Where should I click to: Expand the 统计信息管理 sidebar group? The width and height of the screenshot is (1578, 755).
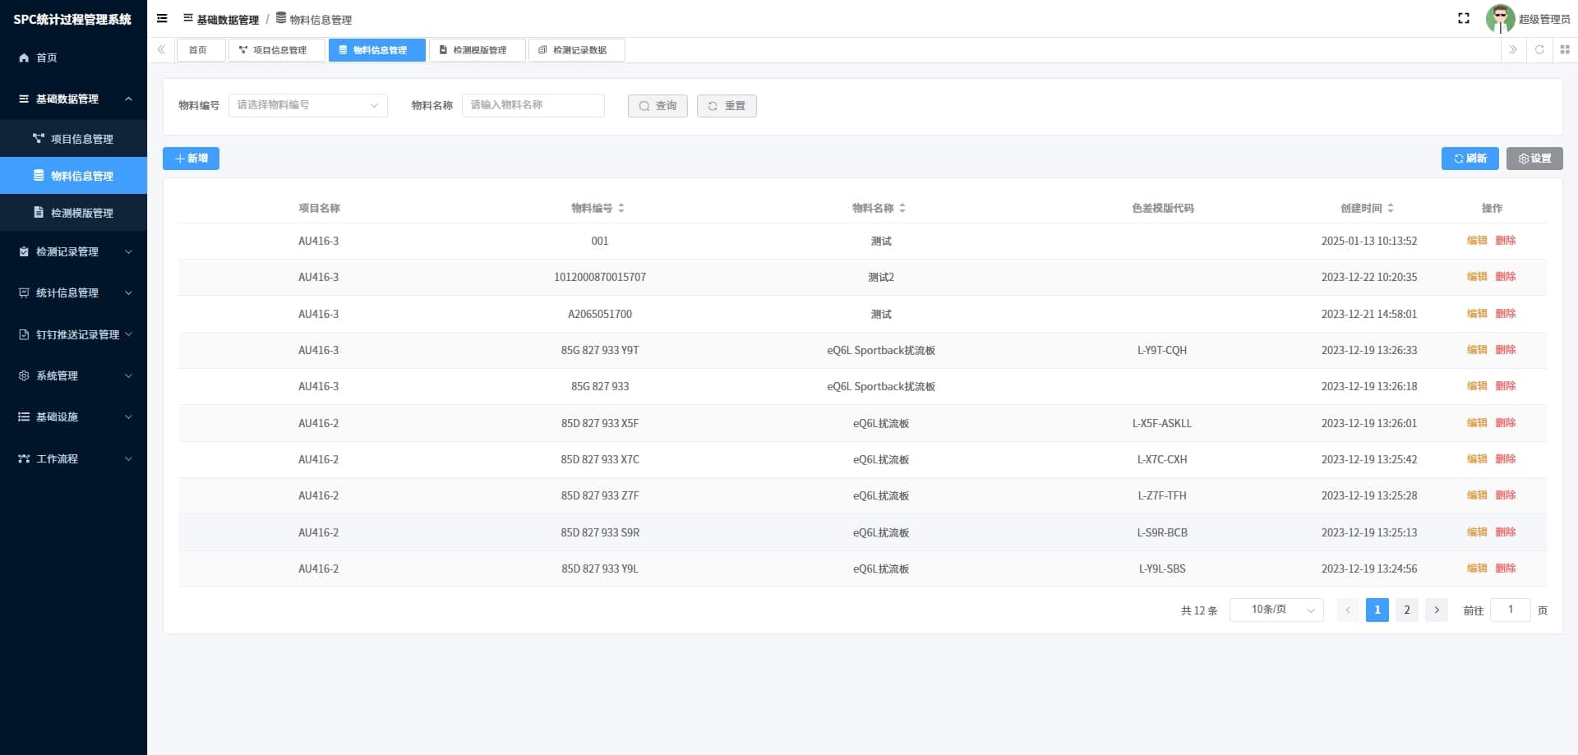coord(128,292)
